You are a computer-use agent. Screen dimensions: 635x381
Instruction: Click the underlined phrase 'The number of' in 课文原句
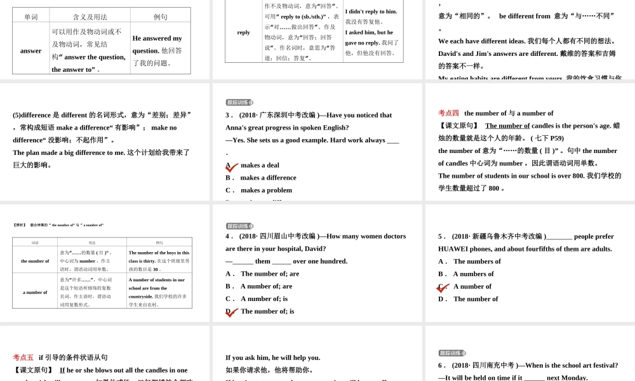coord(507,126)
